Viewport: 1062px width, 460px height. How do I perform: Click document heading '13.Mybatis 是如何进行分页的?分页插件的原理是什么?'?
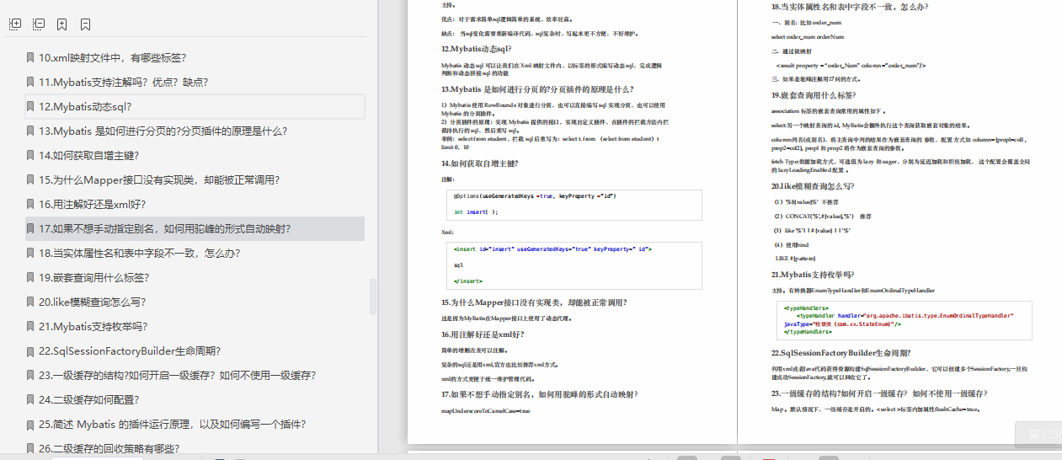tap(536, 88)
